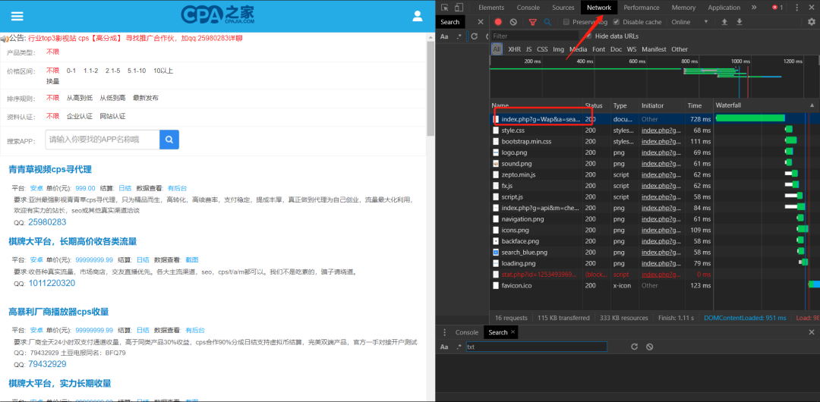Click QQ number 1011220320

(x=52, y=283)
